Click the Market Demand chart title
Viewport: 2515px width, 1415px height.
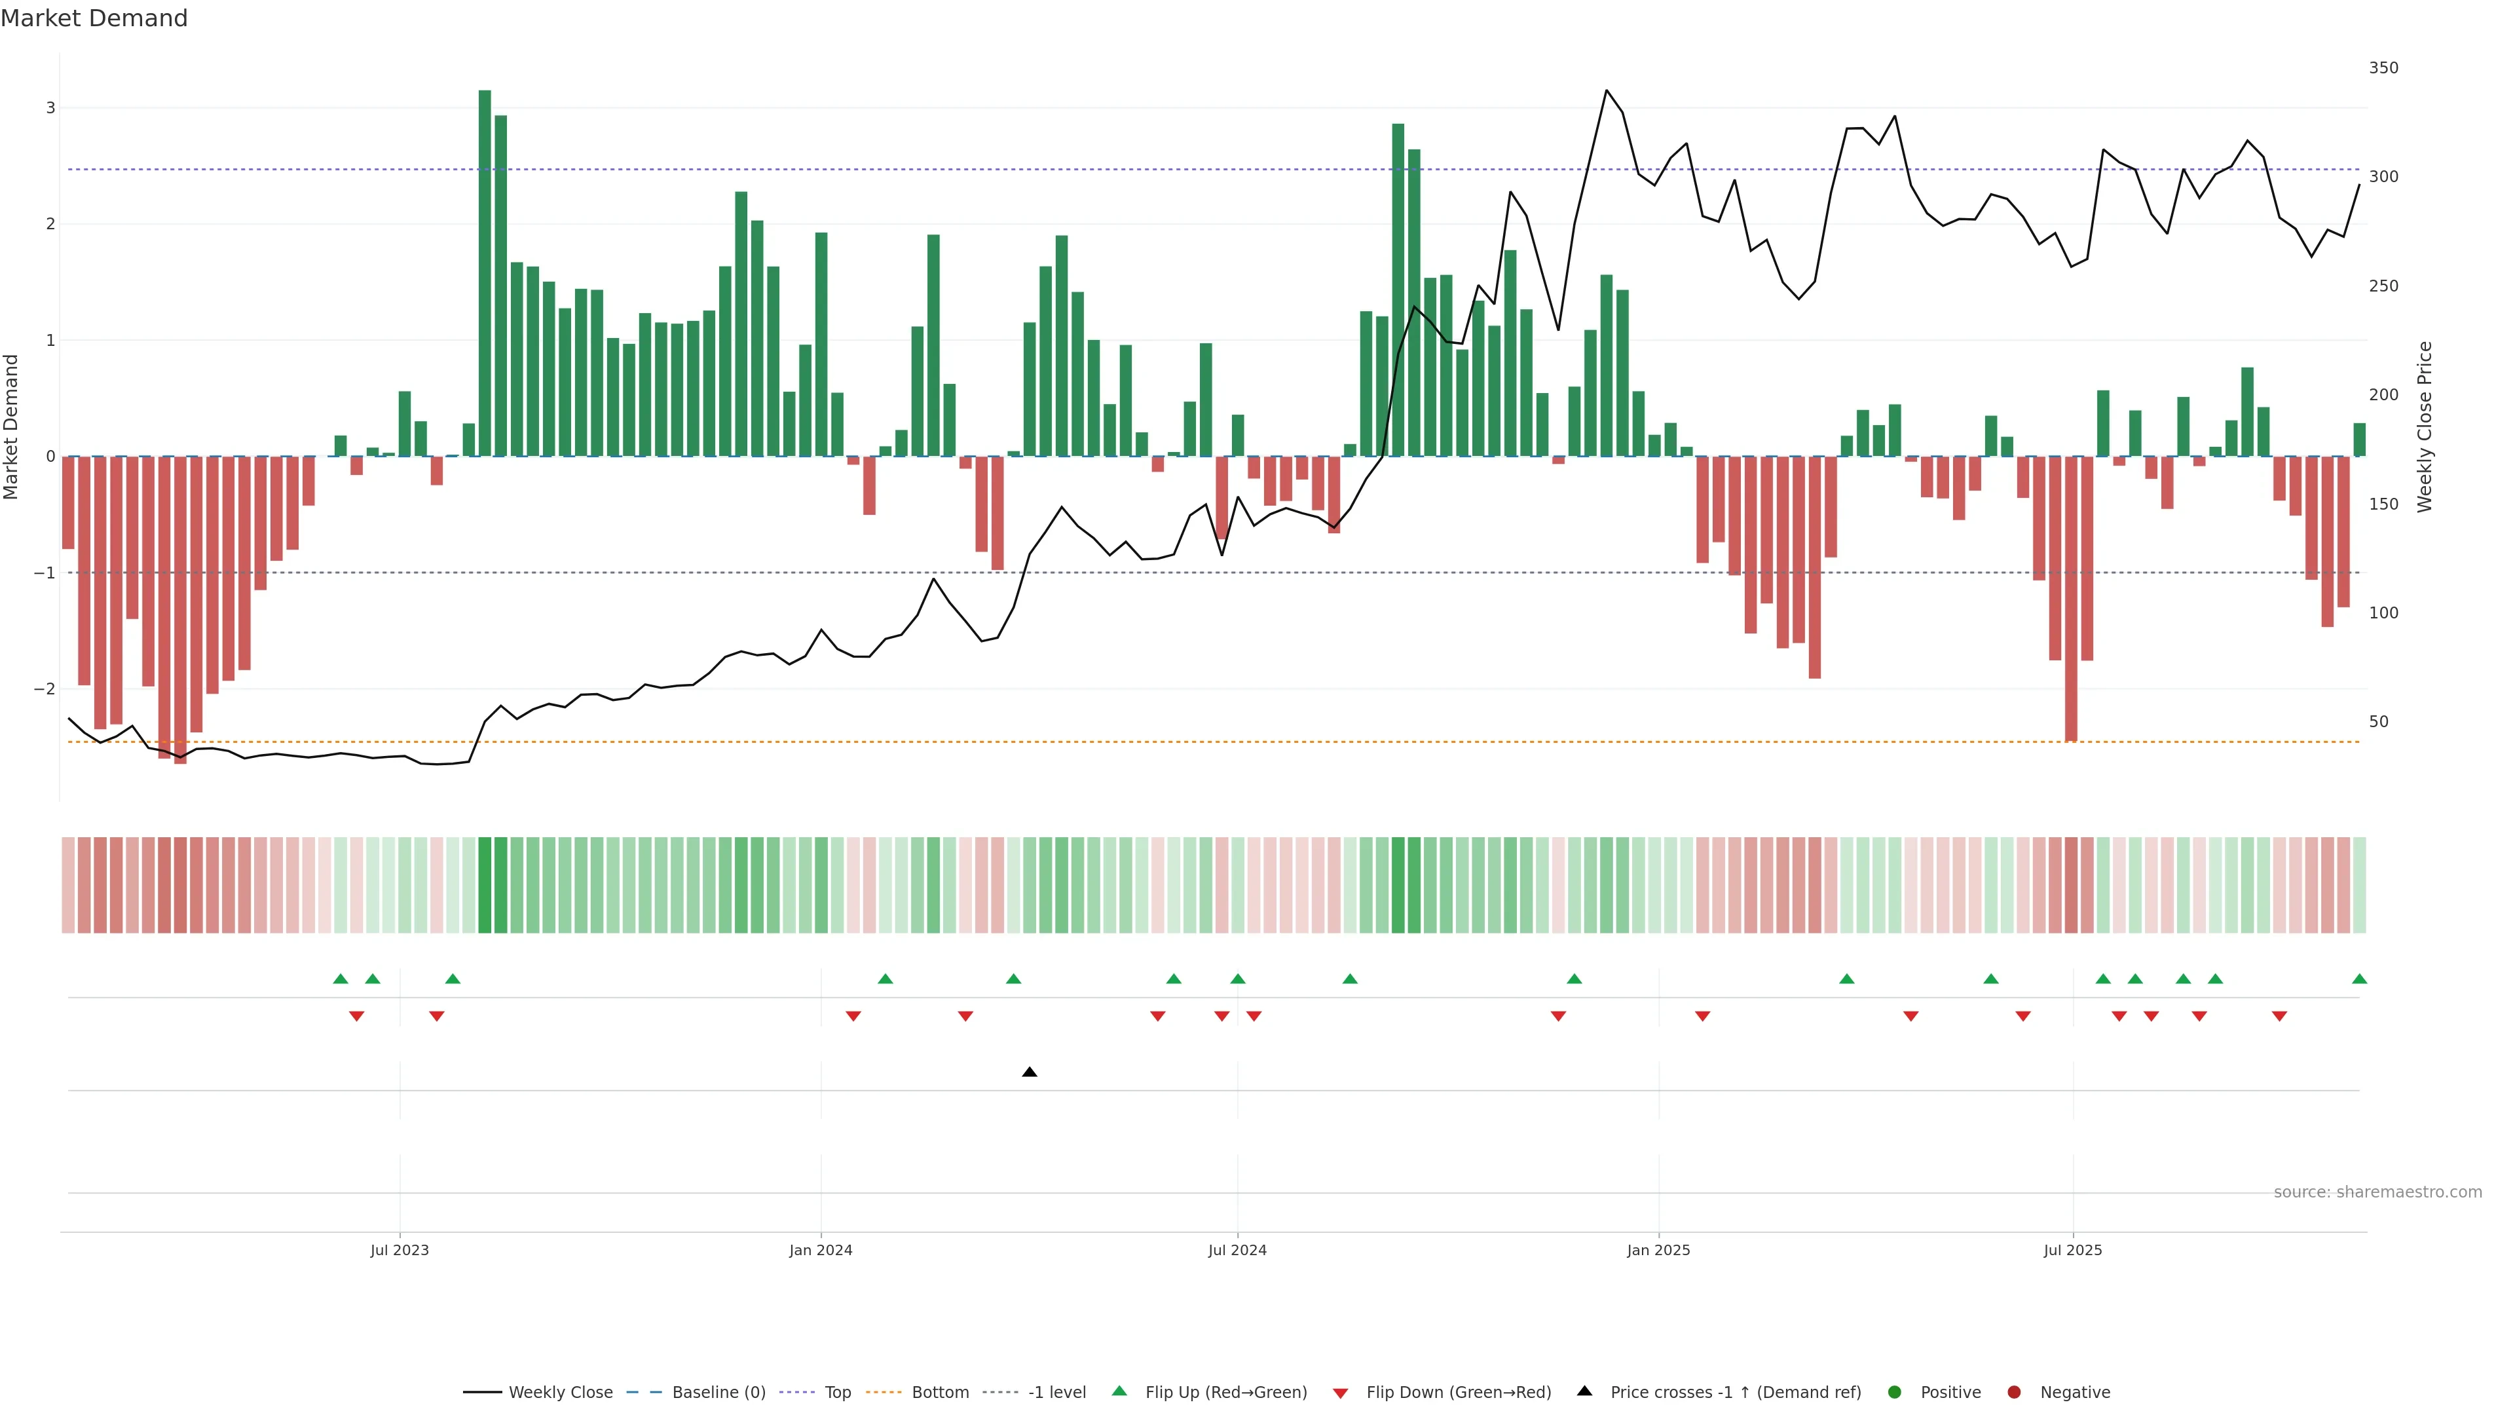point(94,18)
